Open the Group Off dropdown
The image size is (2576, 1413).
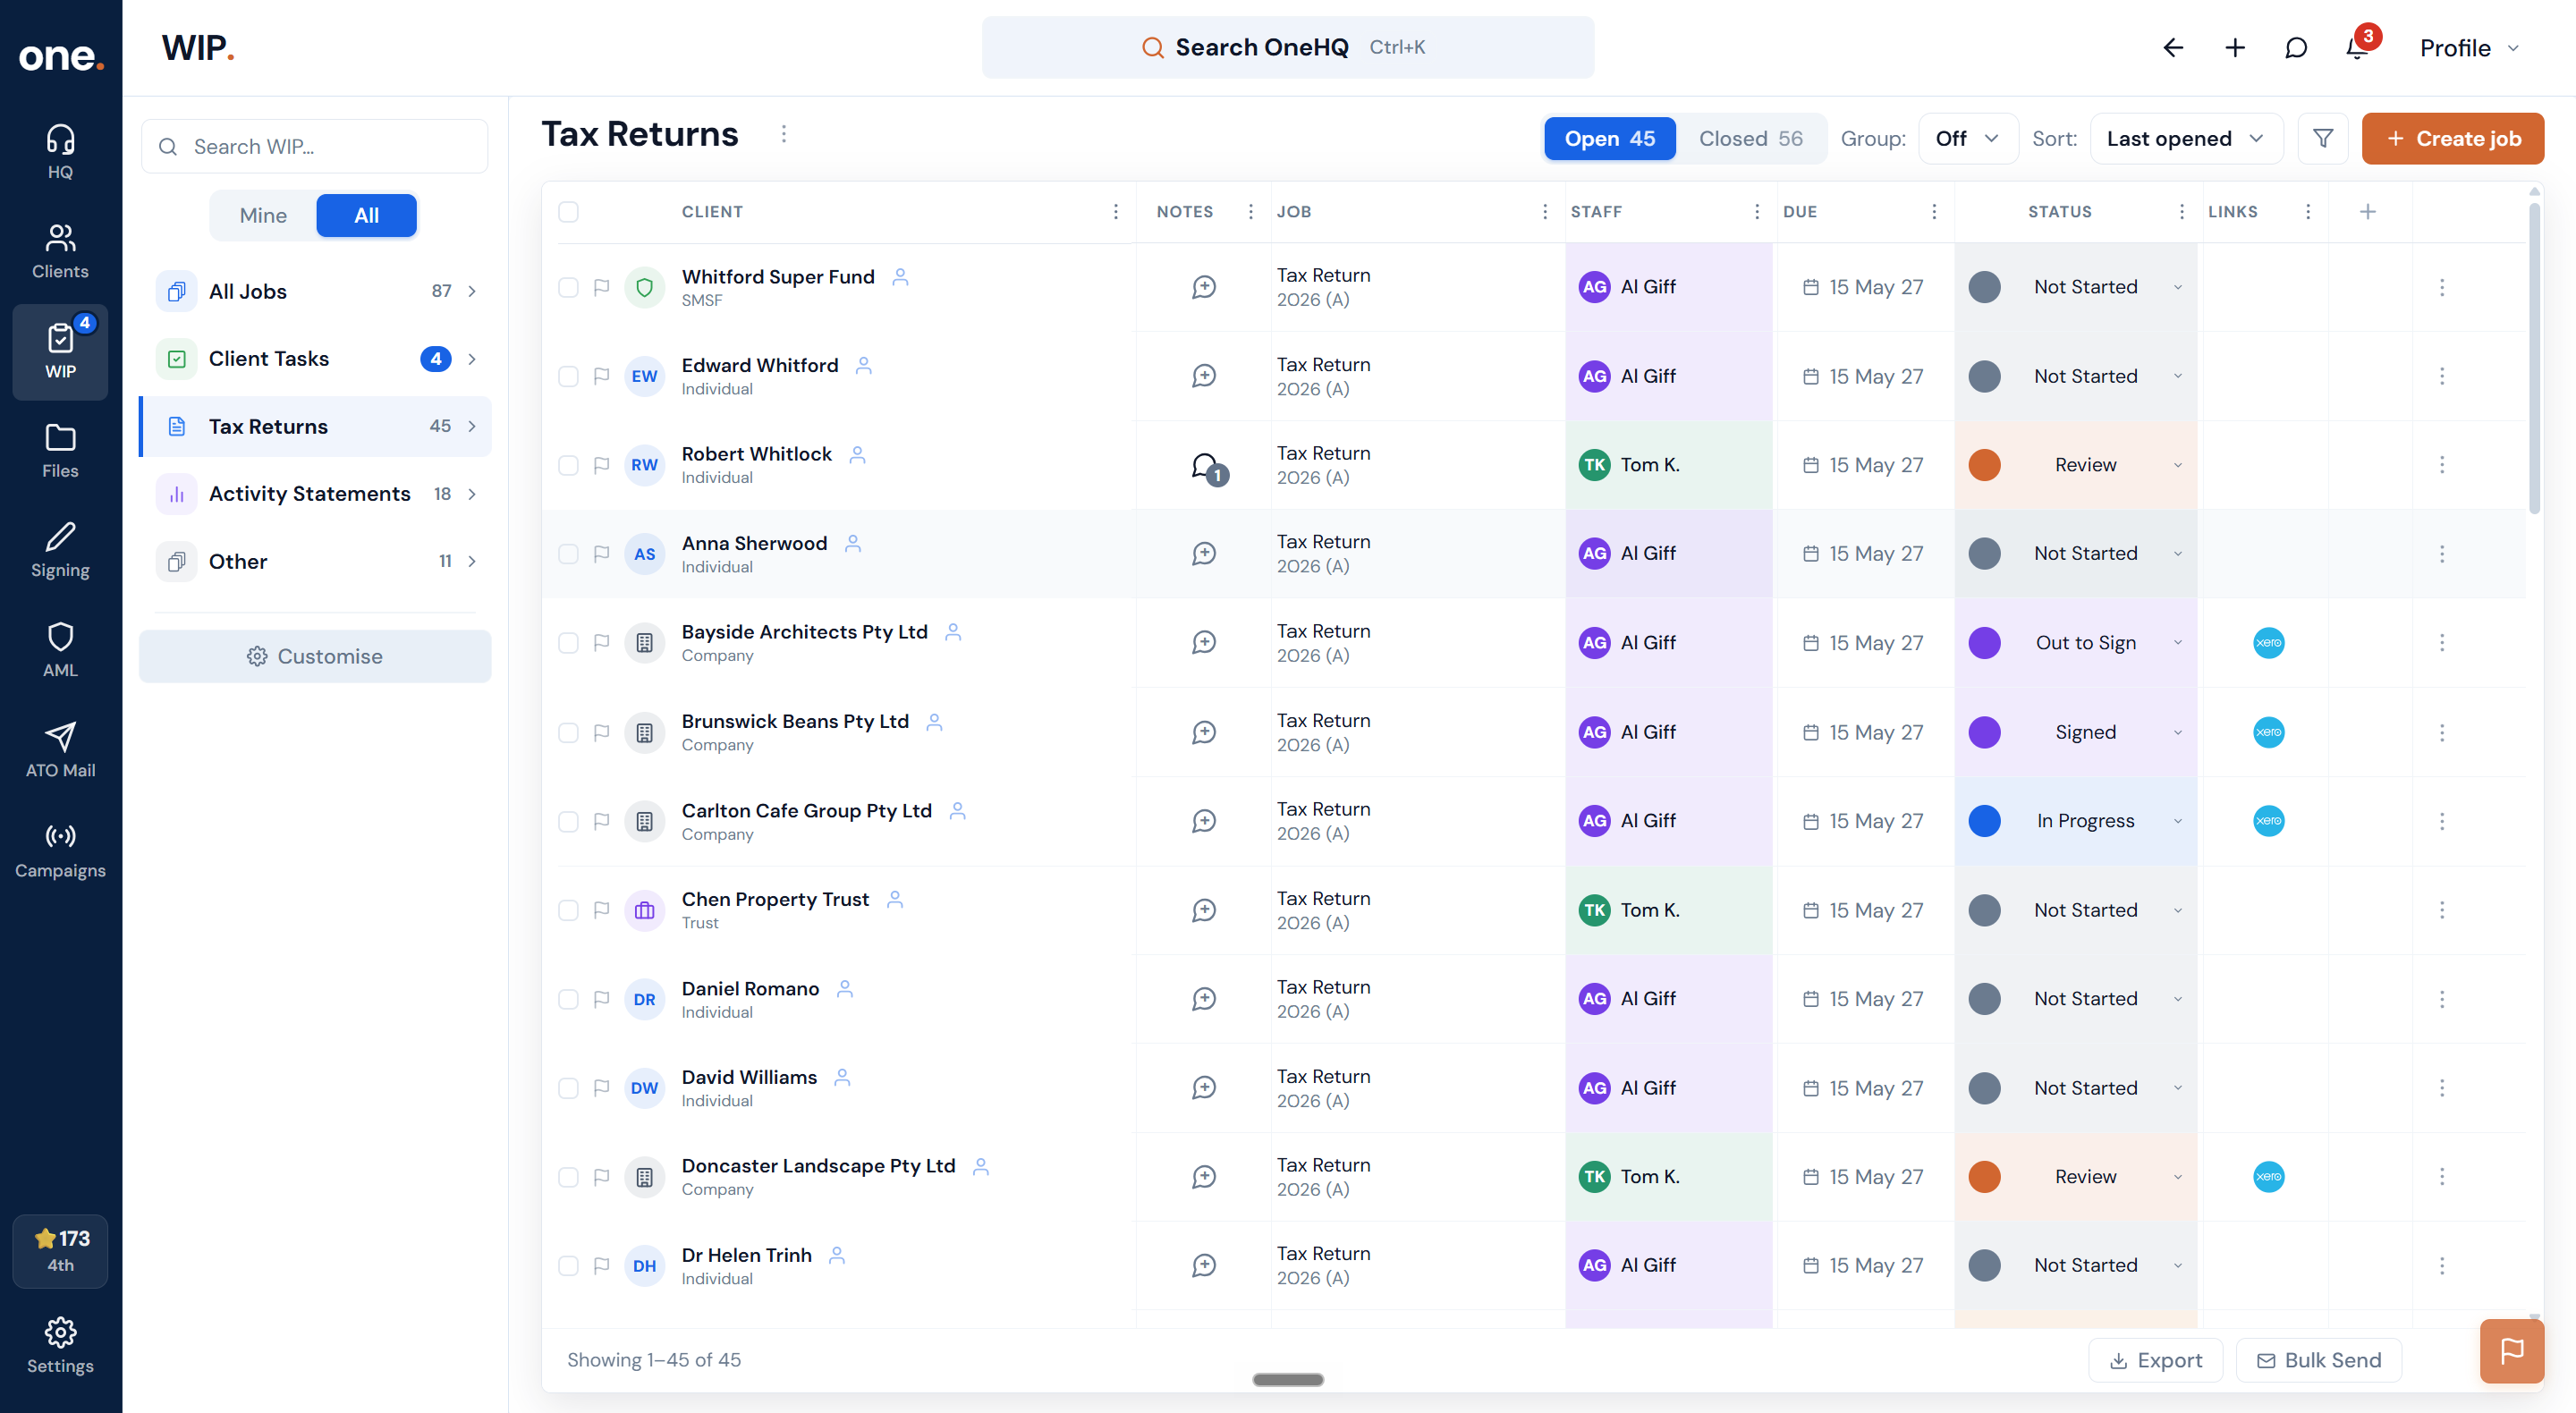coord(1966,138)
